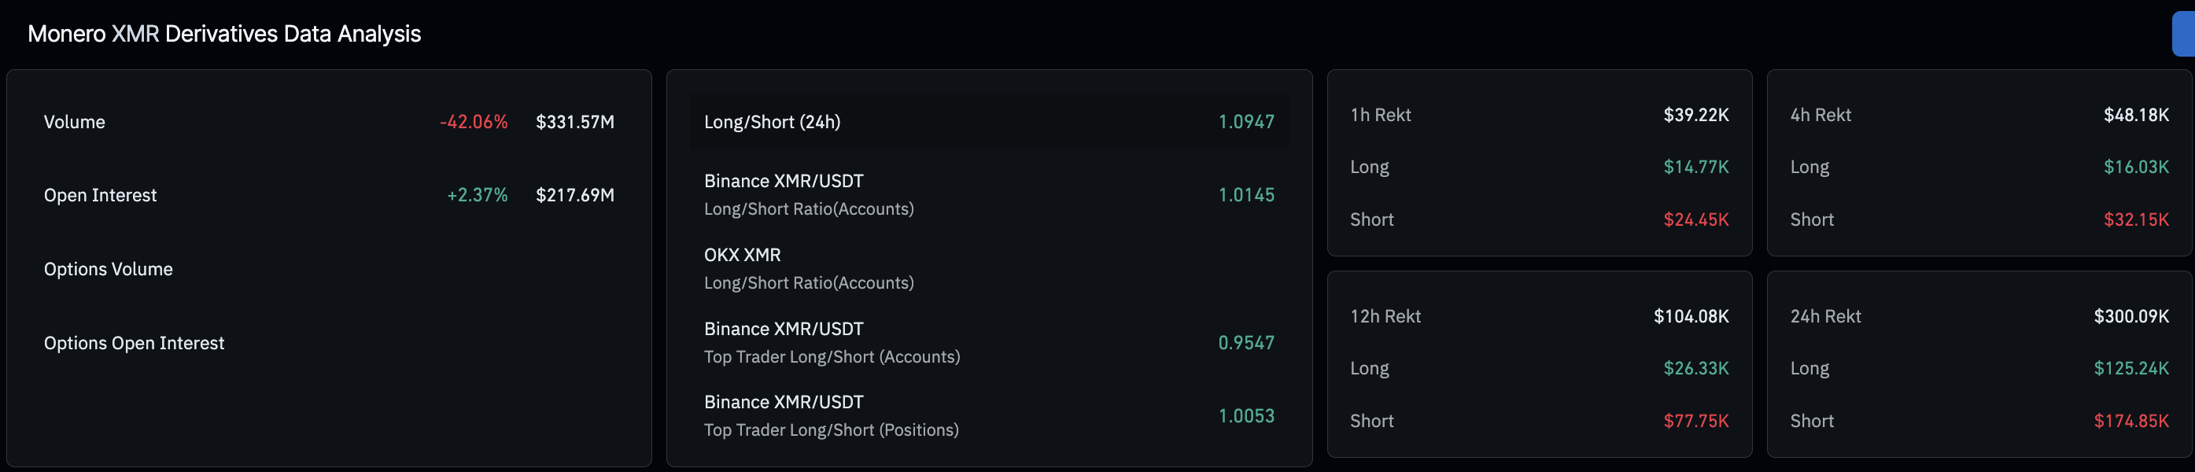The image size is (2195, 472).
Task: Click the 12h Rekt card title
Action: pyautogui.click(x=1385, y=316)
